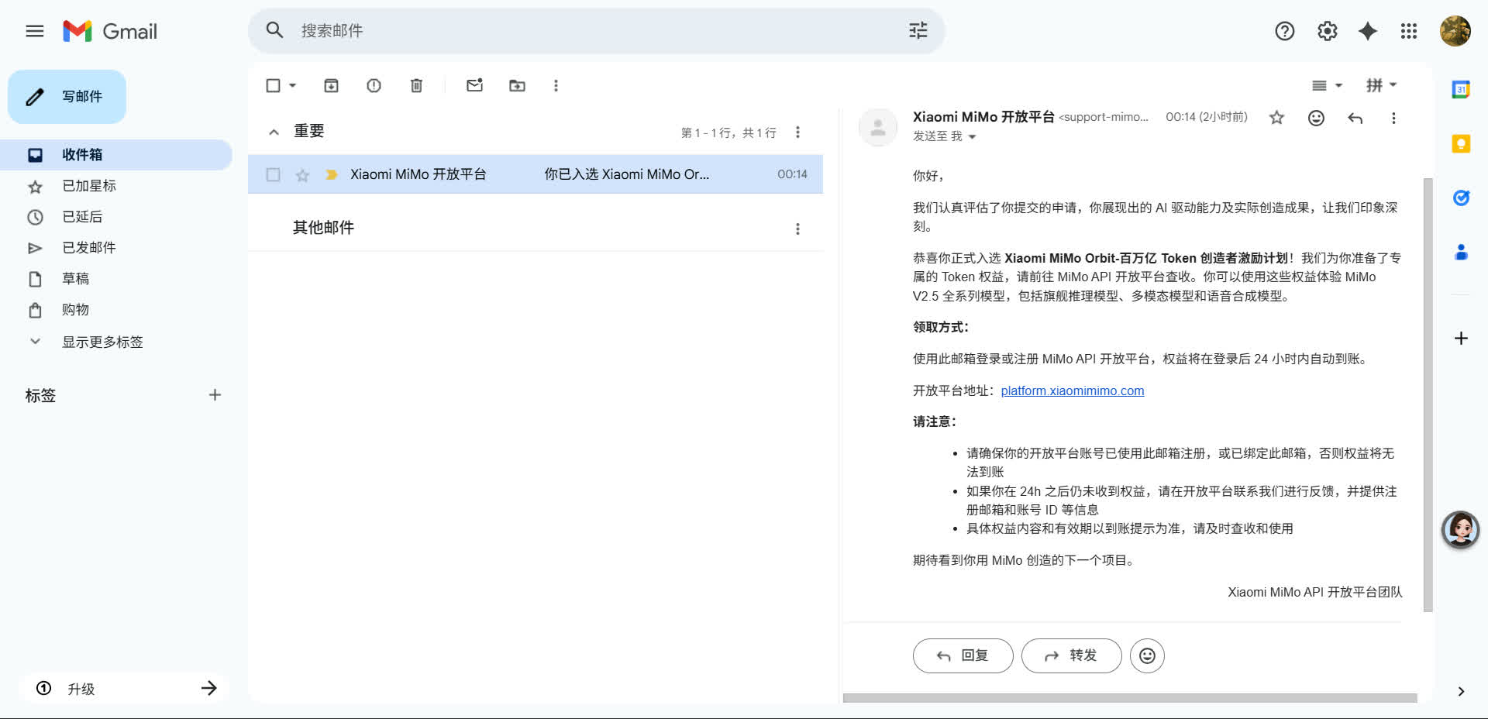Star the Xiaomi MiMo email row
The image size is (1488, 719).
pyautogui.click(x=302, y=174)
